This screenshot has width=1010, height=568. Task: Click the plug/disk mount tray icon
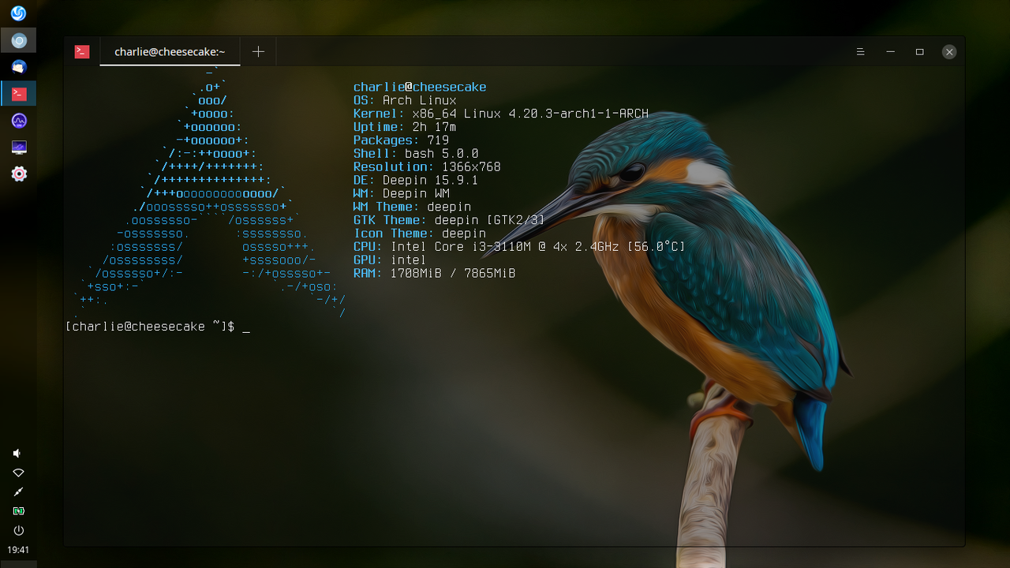coord(18,491)
